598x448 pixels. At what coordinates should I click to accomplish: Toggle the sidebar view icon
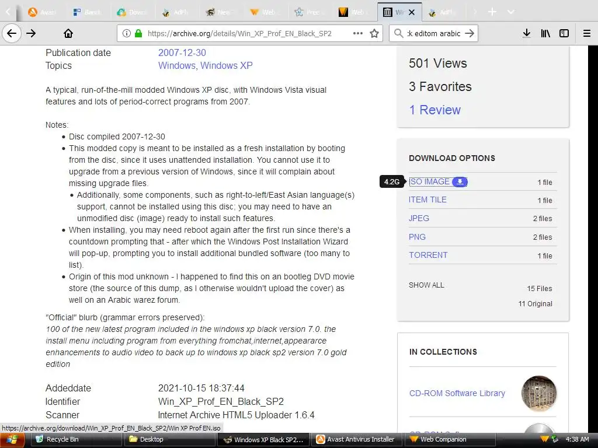coord(564,33)
